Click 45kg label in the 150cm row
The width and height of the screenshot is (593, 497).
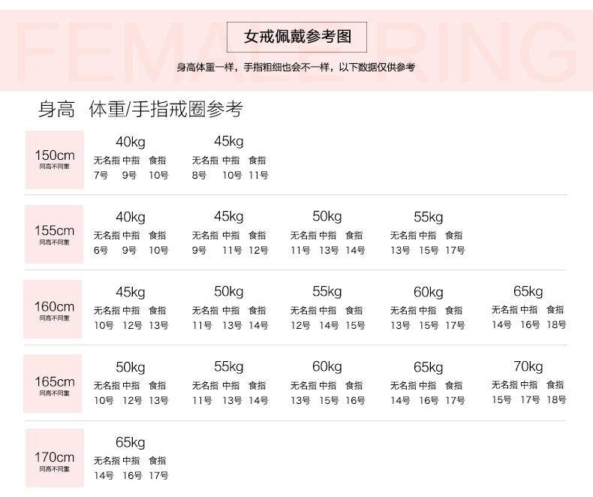click(229, 141)
